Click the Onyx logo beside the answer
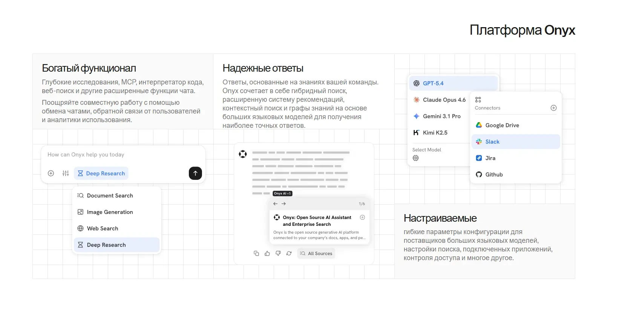622x311 pixels. [243, 154]
